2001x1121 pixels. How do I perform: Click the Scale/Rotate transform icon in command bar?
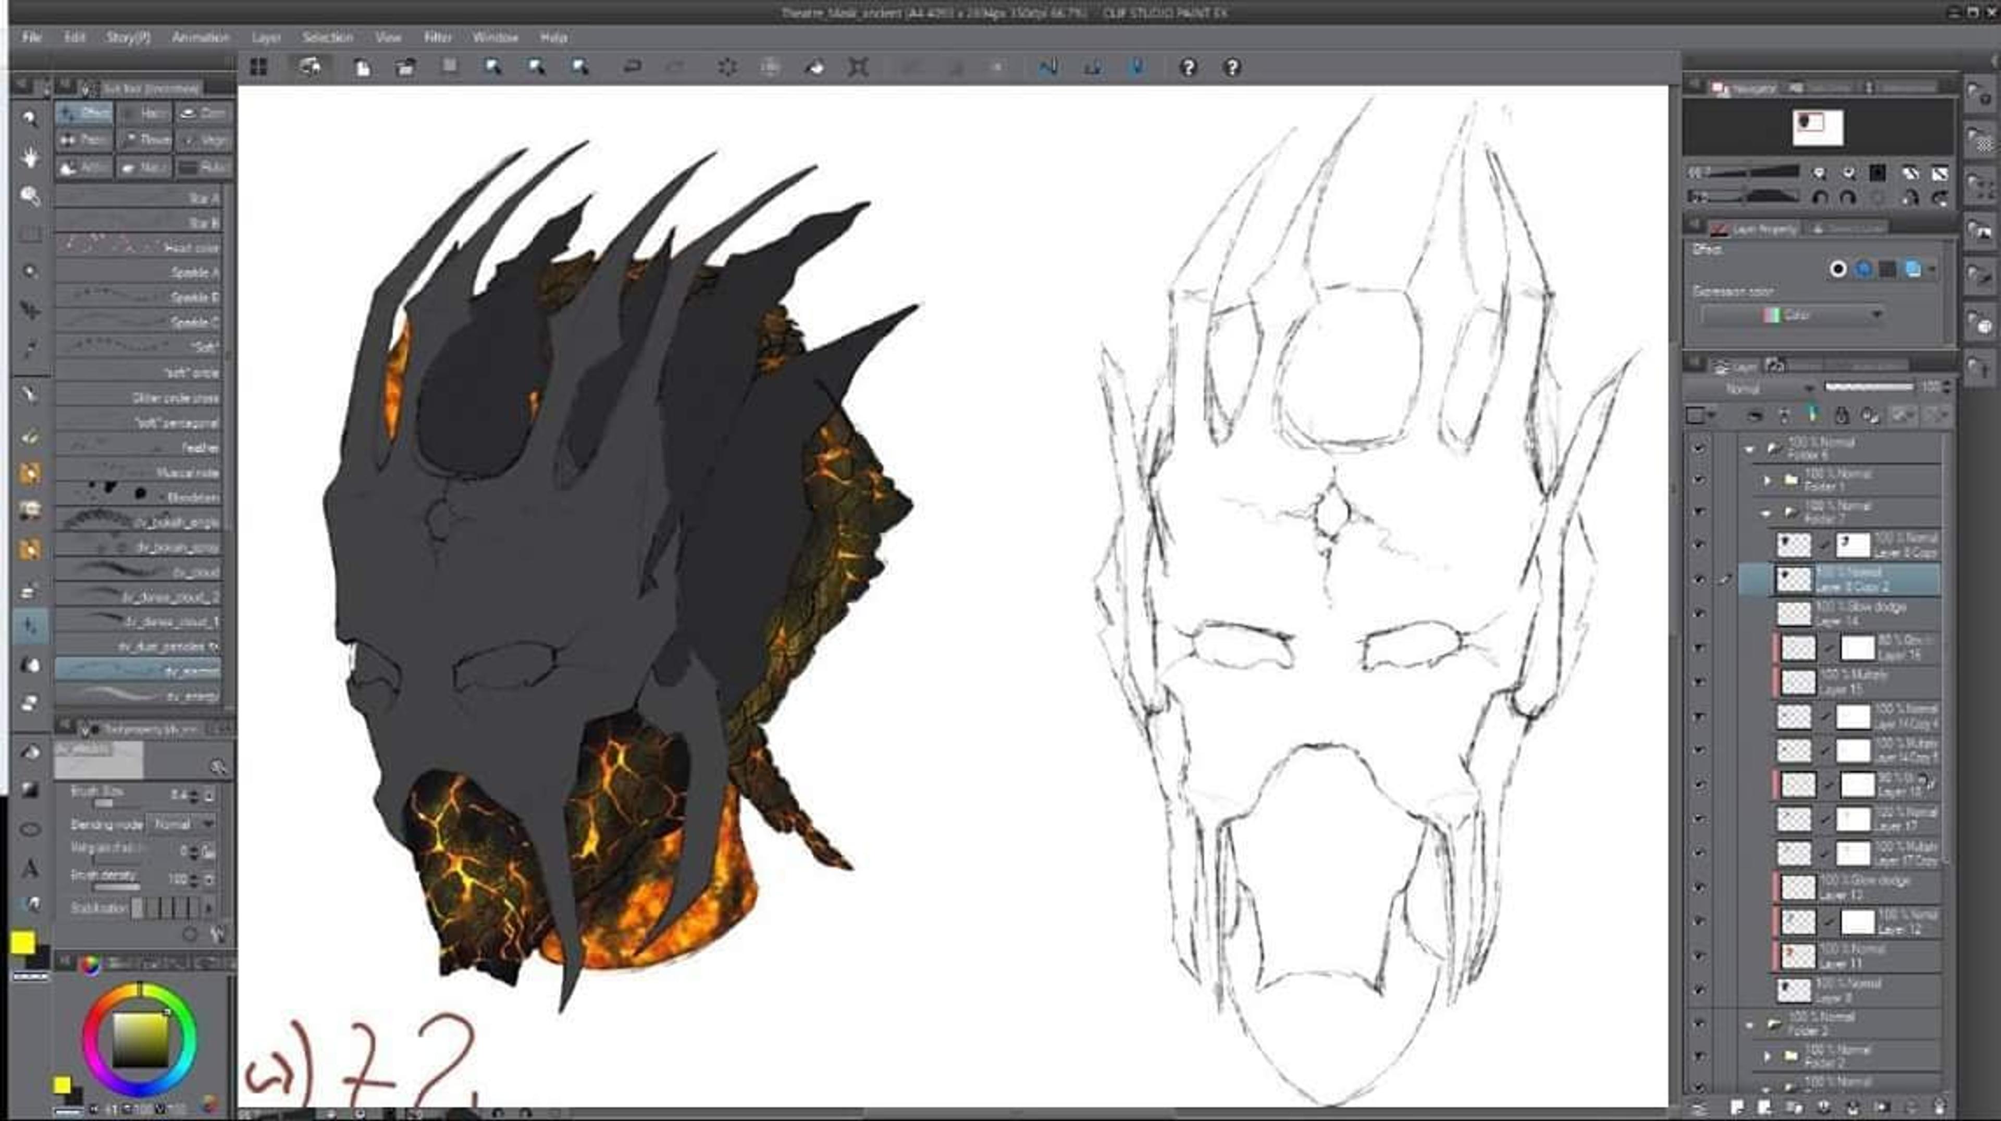point(858,67)
